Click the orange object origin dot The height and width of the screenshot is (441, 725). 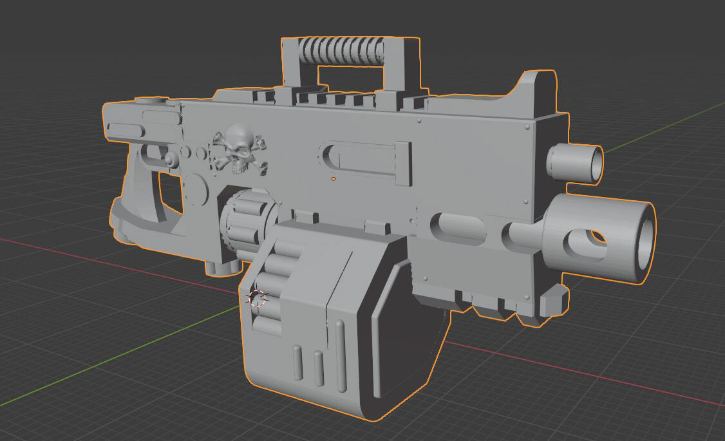[334, 178]
